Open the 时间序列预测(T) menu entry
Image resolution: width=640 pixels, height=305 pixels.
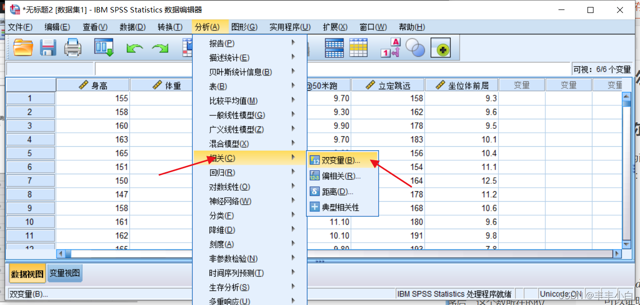pyautogui.click(x=249, y=274)
